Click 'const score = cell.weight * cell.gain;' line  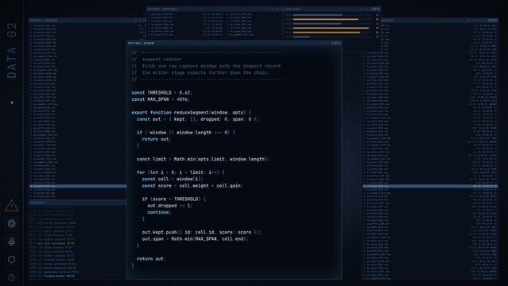(x=192, y=186)
